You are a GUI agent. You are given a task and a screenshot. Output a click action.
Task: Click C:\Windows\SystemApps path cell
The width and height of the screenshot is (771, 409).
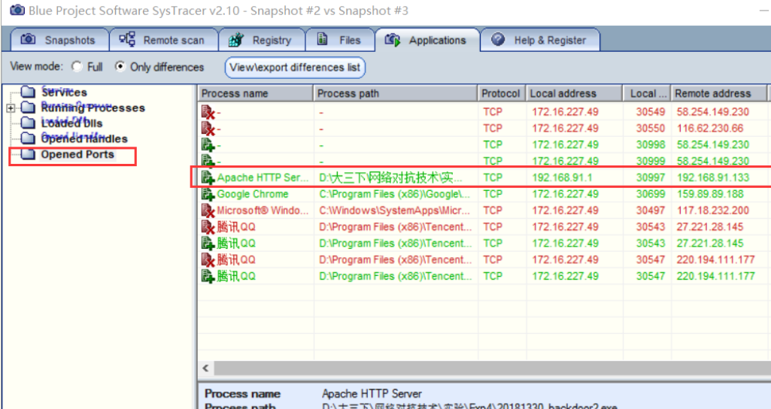coord(395,211)
